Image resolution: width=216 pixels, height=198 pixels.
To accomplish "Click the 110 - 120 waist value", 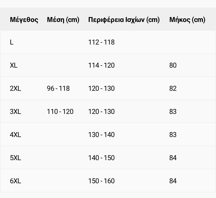I will coord(60,112).
